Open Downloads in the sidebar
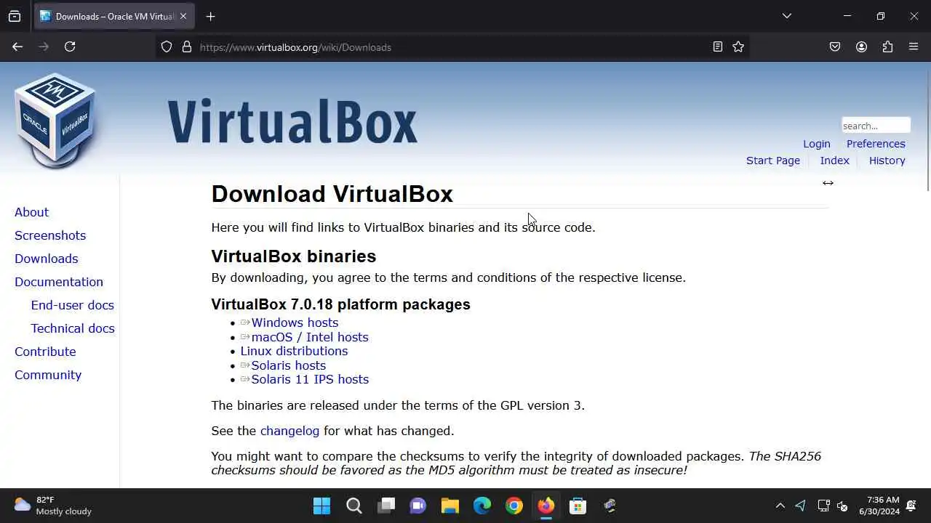The height and width of the screenshot is (523, 931). click(x=46, y=259)
